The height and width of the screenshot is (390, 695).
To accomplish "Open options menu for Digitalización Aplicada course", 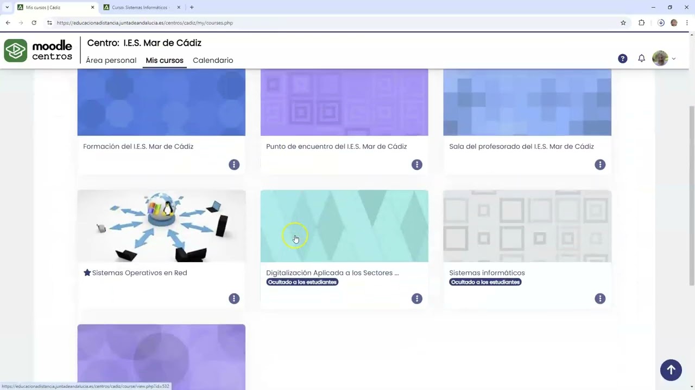I will (x=417, y=298).
